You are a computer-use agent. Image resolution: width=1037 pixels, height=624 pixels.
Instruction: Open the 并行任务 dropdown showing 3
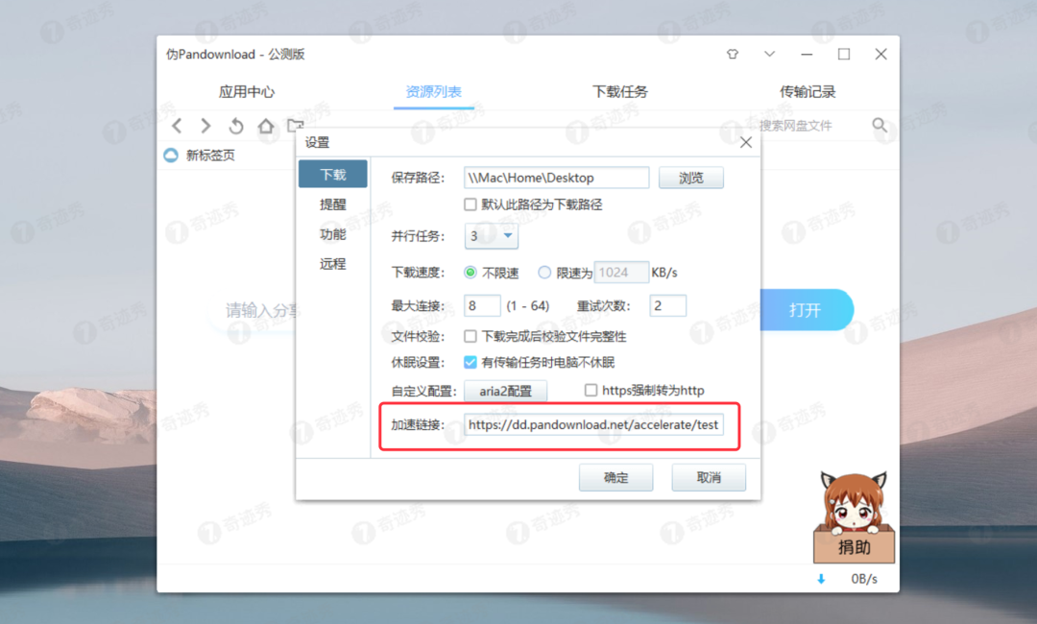click(492, 236)
